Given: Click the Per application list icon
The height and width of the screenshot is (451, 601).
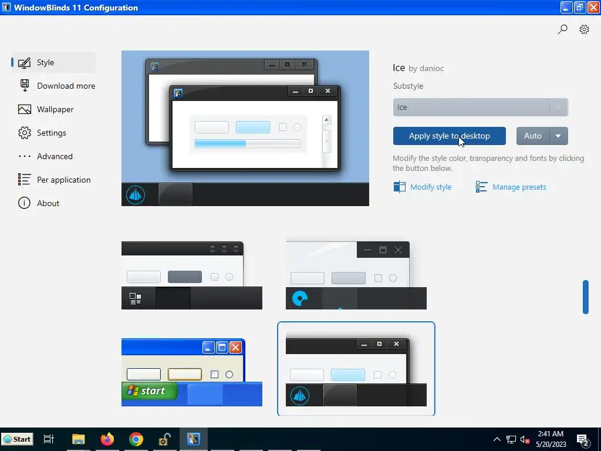Looking at the screenshot, I should 24,180.
